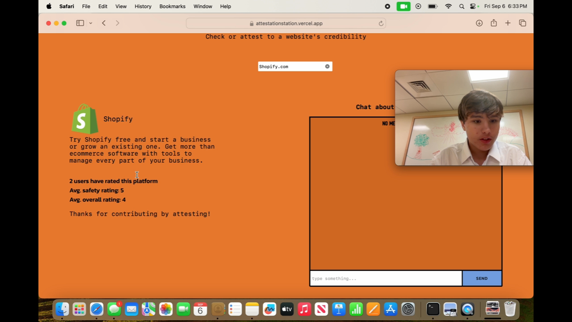Open News from the Dock
This screenshot has width=572, height=322.
(x=321, y=309)
